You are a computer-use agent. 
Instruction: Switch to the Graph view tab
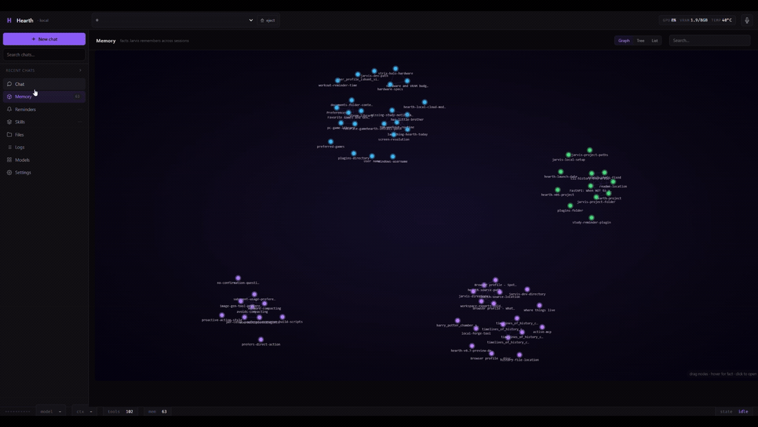[624, 41]
